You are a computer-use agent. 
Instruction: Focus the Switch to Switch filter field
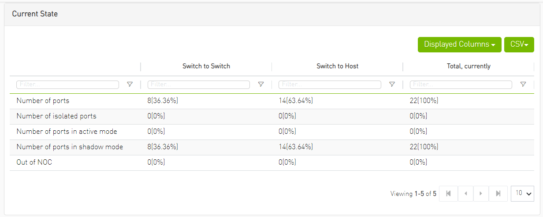[x=199, y=85]
